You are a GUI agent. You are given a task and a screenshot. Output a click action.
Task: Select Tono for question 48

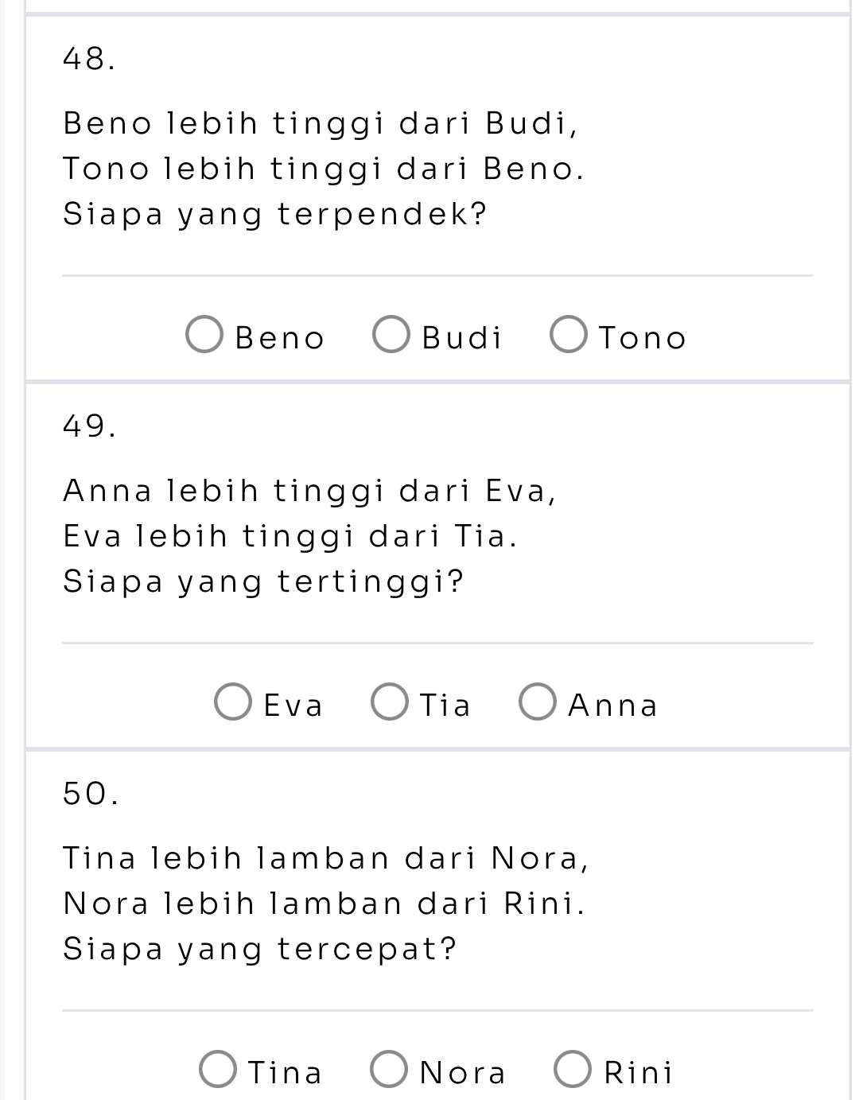coord(569,336)
